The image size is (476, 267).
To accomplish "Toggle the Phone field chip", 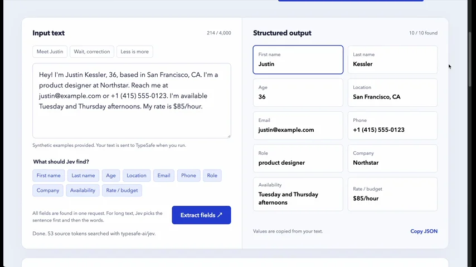I will pos(188,175).
